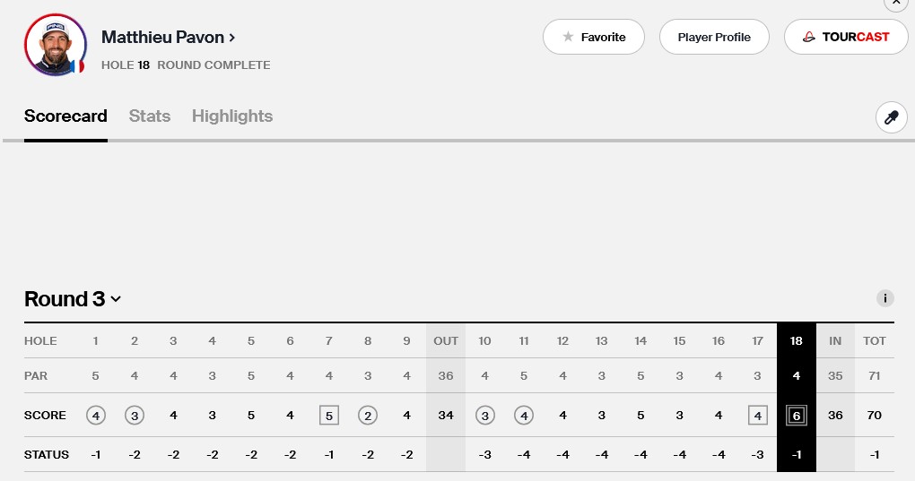Click Matthieu Pavon's profile photo
915x481 pixels.
click(x=55, y=45)
